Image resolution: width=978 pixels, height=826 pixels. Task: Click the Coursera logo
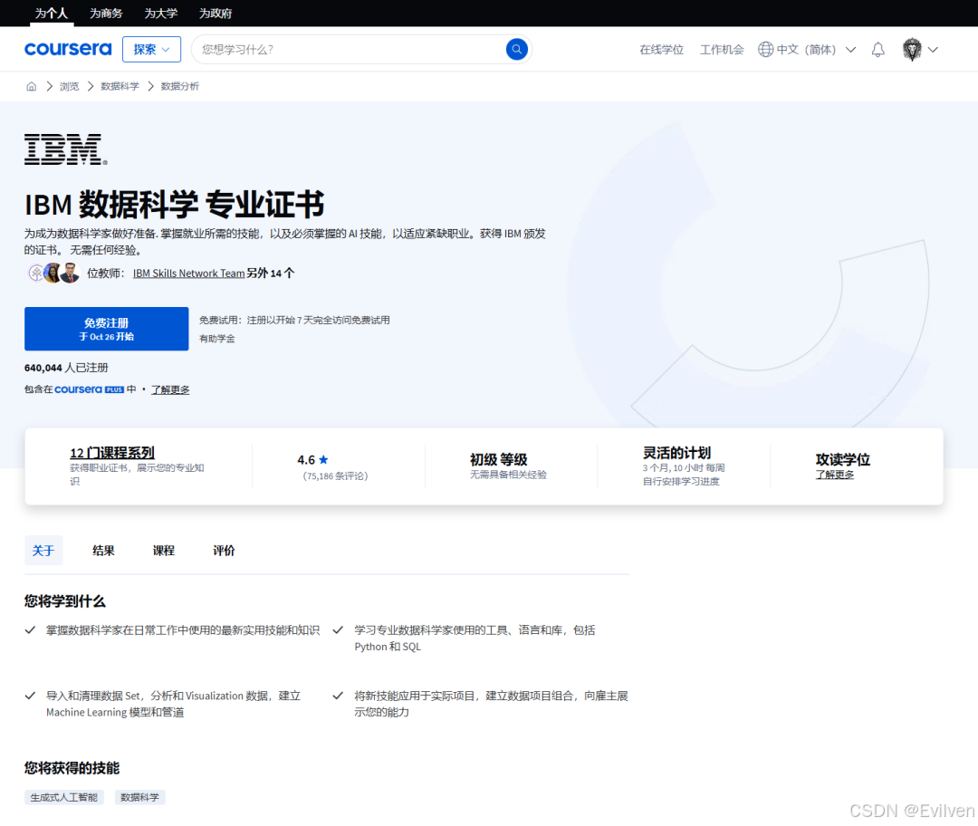[68, 49]
